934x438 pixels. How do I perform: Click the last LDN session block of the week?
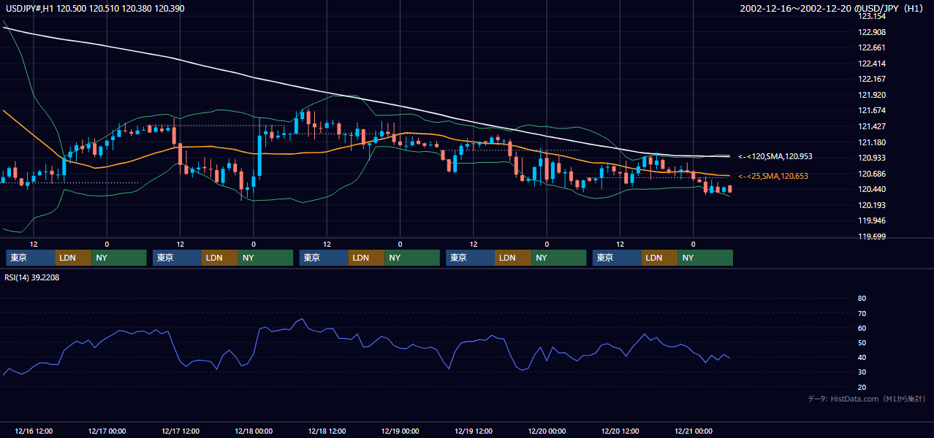(661, 258)
